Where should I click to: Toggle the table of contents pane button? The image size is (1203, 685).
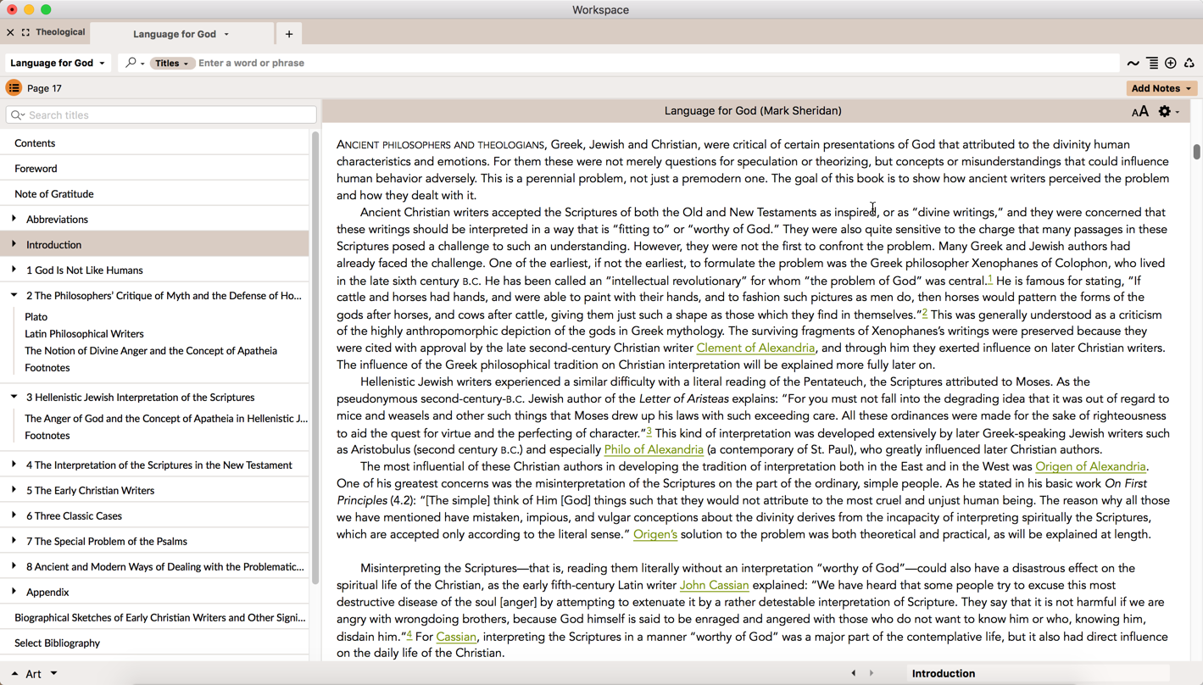coord(14,88)
